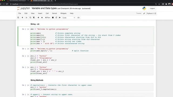Click the browser back arrow
Image resolution: width=173 pixels, height=97 pixels.
point(1,4)
